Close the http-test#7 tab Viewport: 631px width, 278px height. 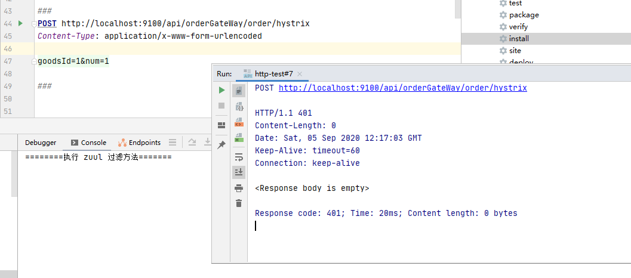300,74
